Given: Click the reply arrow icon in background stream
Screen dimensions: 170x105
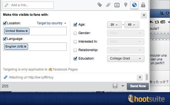Looking at the screenshot, I should click(152, 22).
